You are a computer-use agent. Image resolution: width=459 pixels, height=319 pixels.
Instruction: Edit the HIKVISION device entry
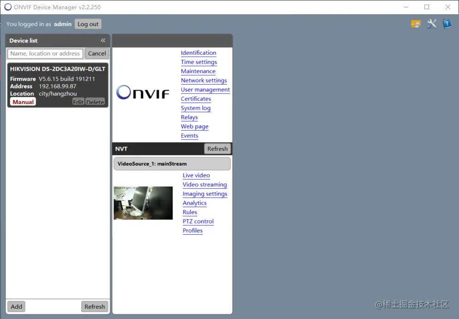click(x=78, y=102)
